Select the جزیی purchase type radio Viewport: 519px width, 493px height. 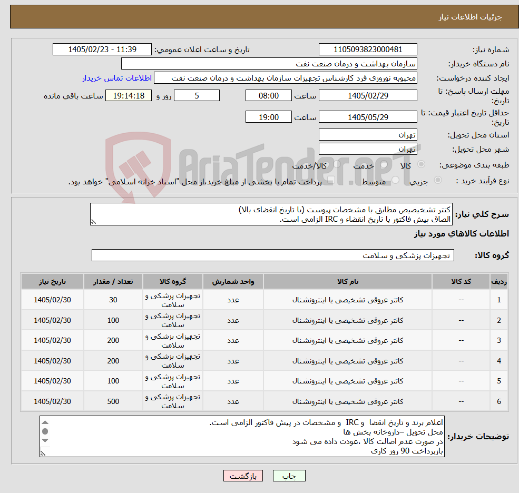click(x=437, y=180)
